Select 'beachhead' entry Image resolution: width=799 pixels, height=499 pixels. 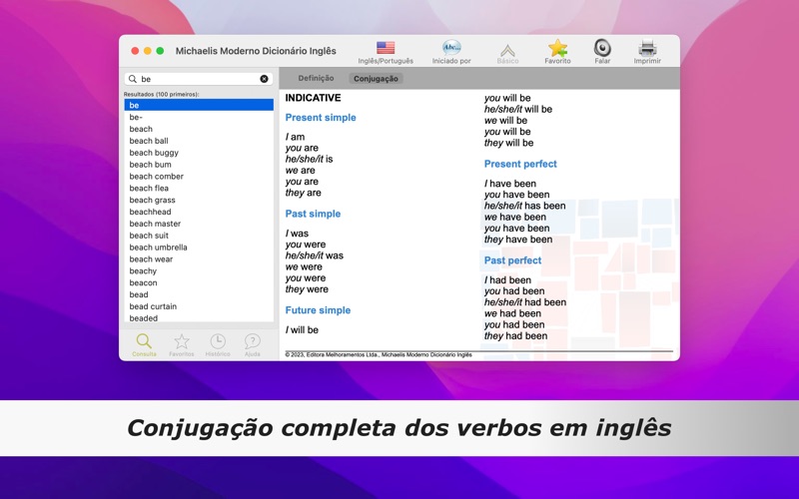pyautogui.click(x=199, y=212)
